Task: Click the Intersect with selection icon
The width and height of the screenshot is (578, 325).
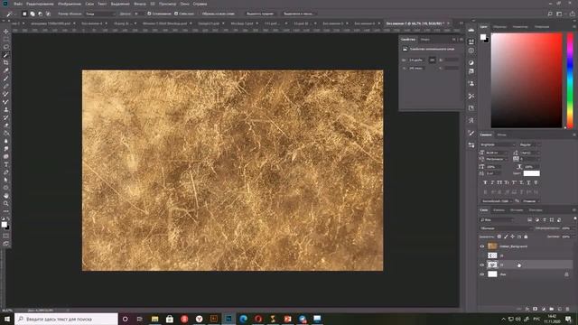Action: (x=48, y=14)
